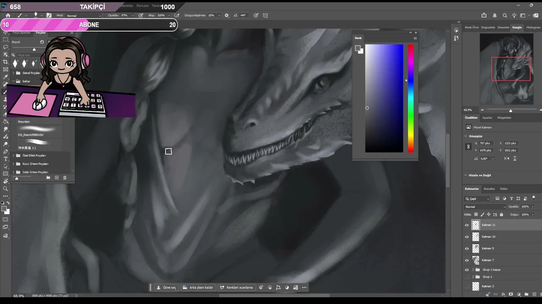Create new brush group folder

[x=48, y=178]
